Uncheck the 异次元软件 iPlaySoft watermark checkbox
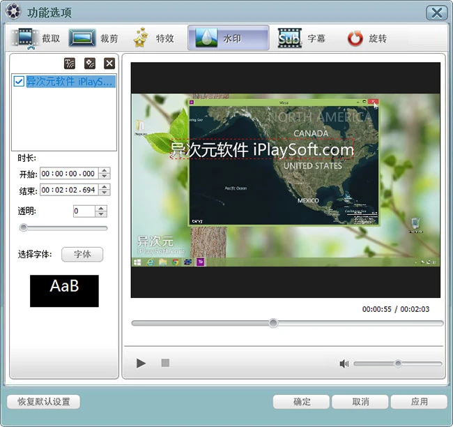The width and height of the screenshot is (453, 427). (x=20, y=82)
